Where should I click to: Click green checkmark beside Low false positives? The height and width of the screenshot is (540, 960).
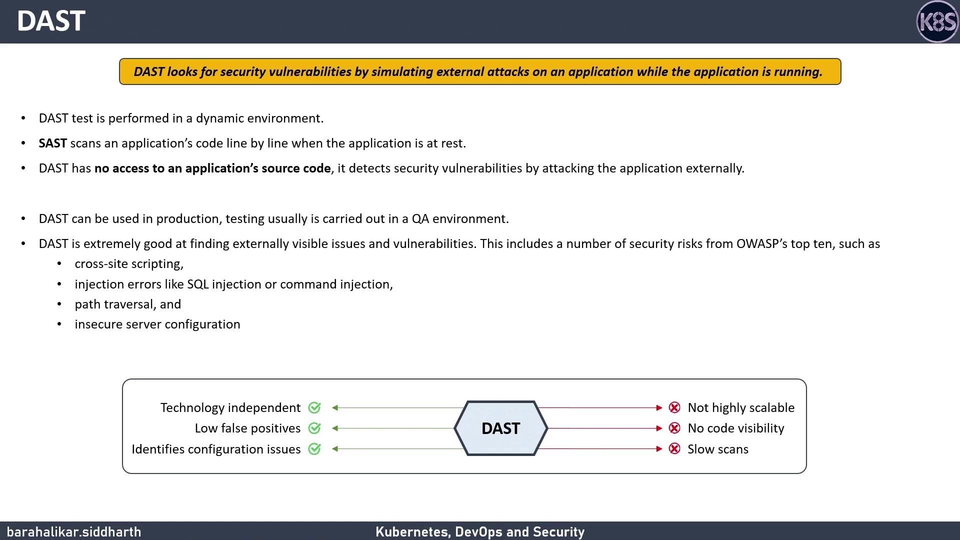(x=314, y=428)
